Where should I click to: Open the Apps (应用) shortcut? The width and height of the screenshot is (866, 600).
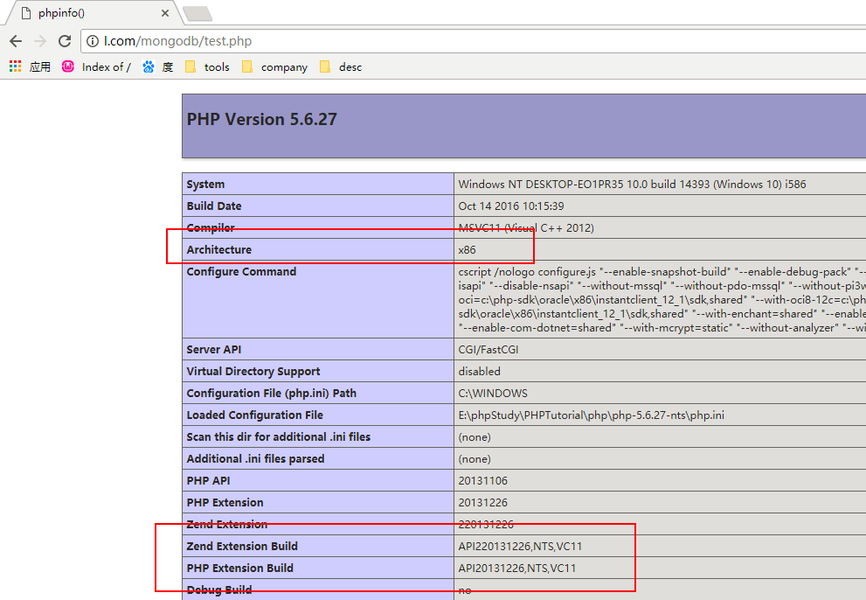[x=30, y=66]
